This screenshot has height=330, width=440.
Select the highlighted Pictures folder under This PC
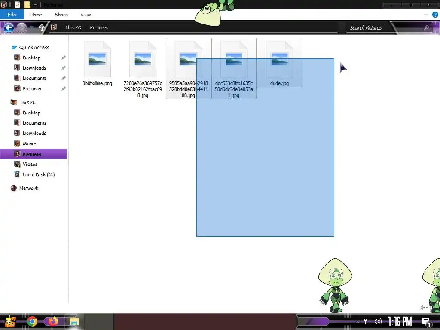click(x=34, y=154)
